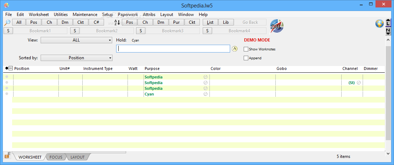Click the Ckt button beside C#
The image size is (394, 165).
(81, 22)
